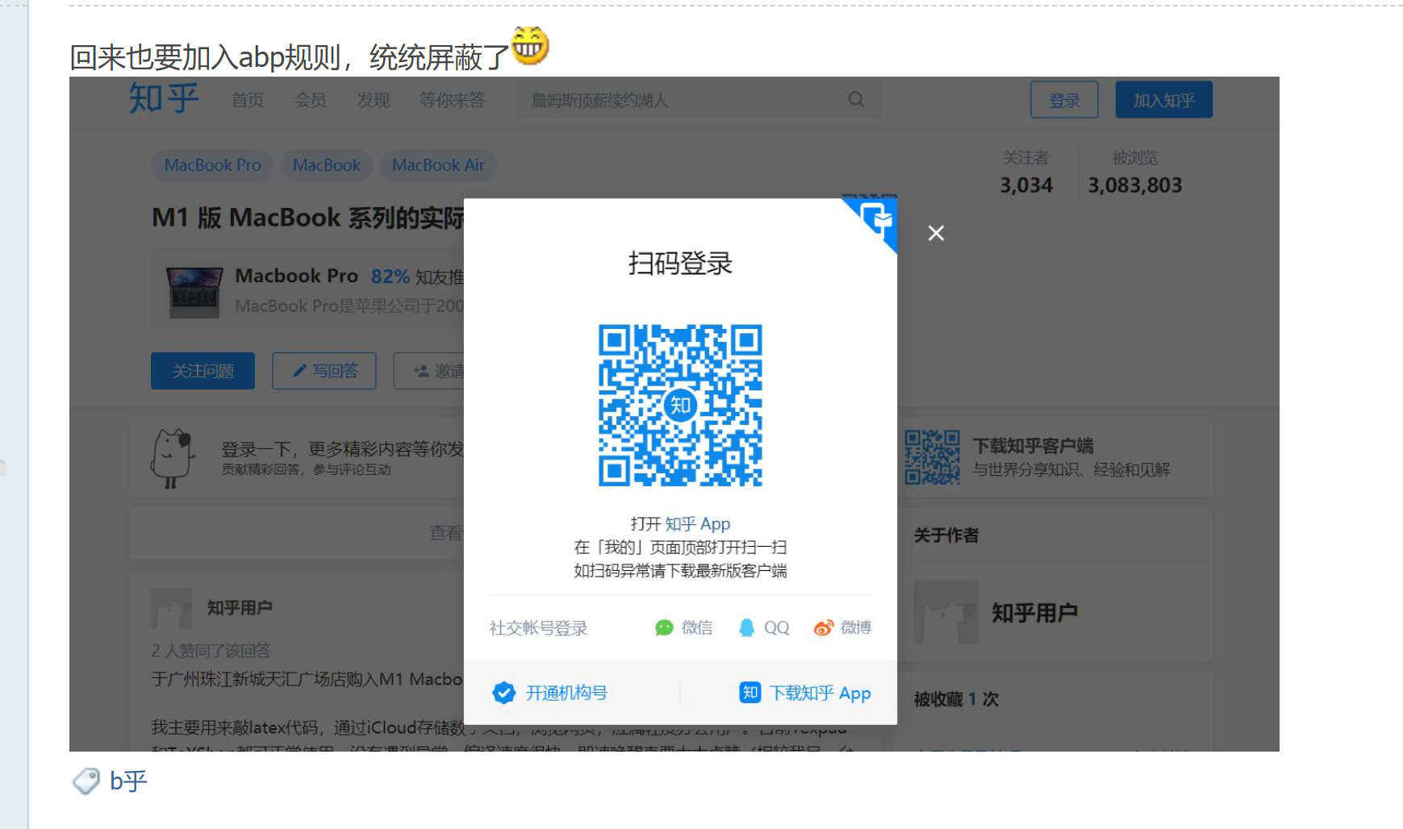The height and width of the screenshot is (829, 1403).
Task: Click the 3,083,803 view count
Action: (1134, 185)
